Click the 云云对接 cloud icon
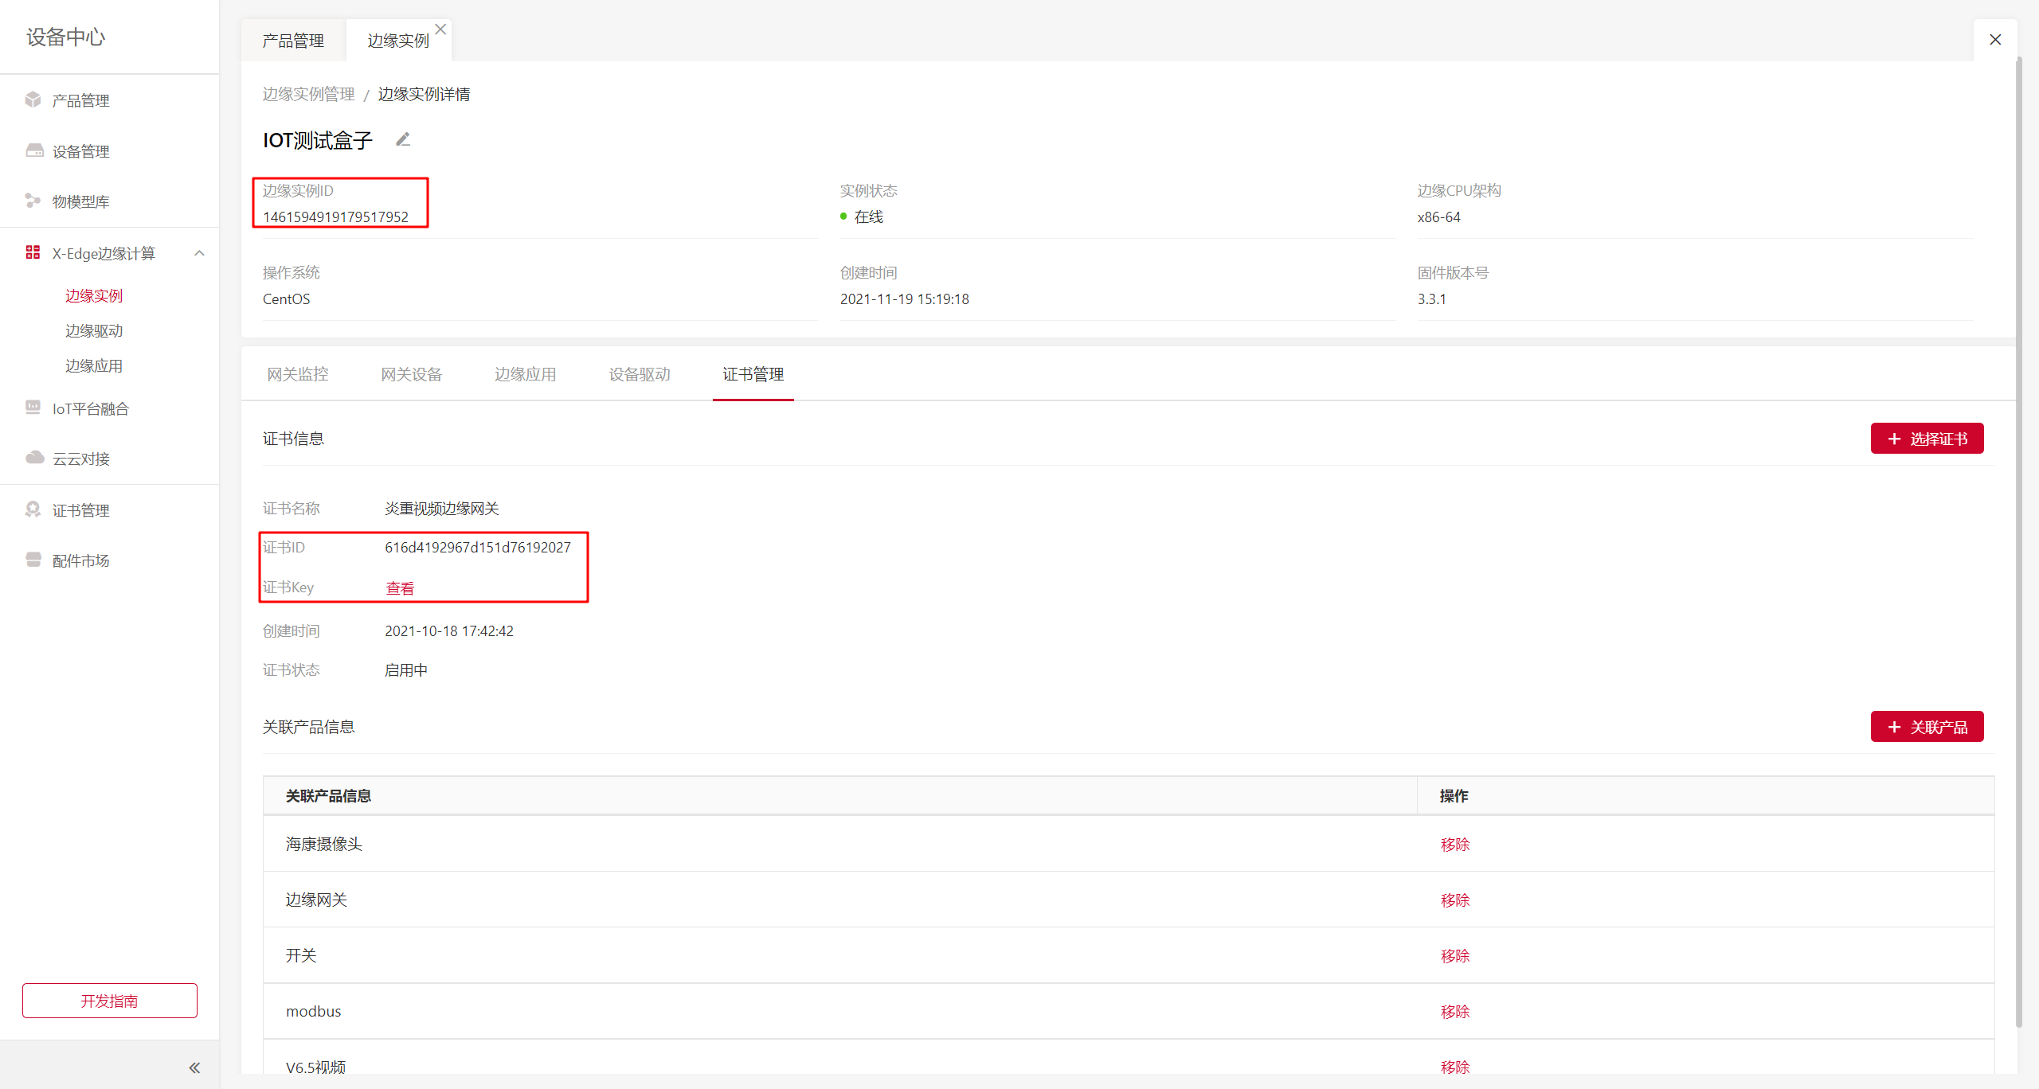 34,458
